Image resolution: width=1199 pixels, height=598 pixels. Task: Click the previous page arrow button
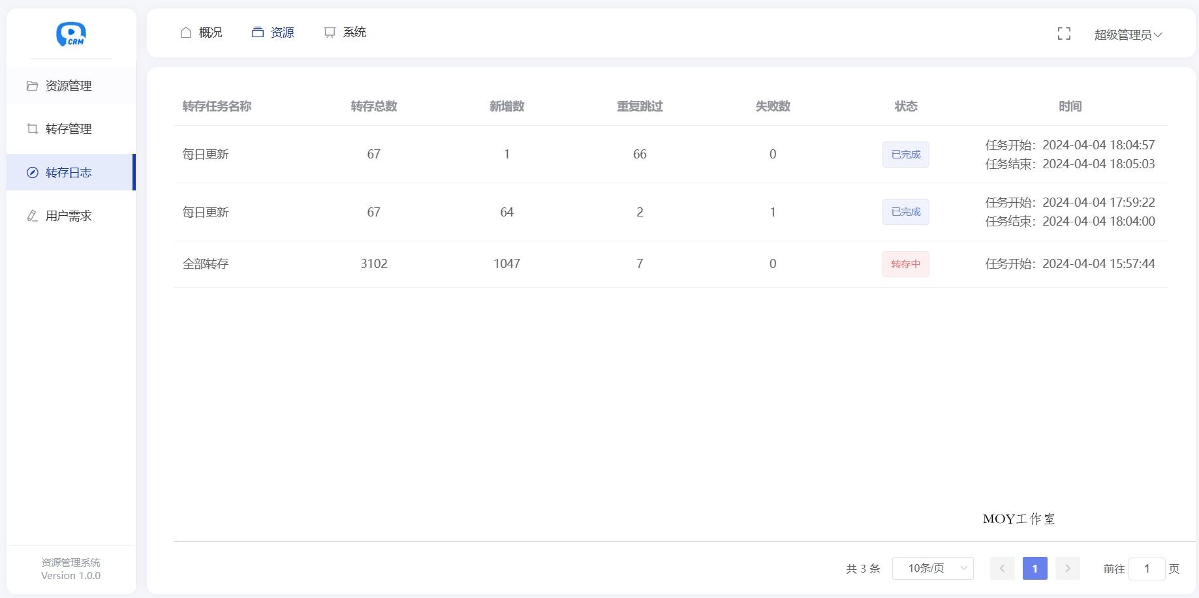pyautogui.click(x=1002, y=568)
